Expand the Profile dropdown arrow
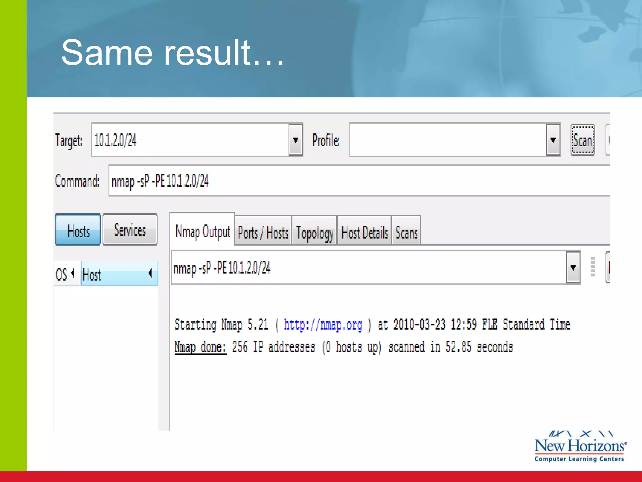642x482 pixels. pyautogui.click(x=553, y=140)
